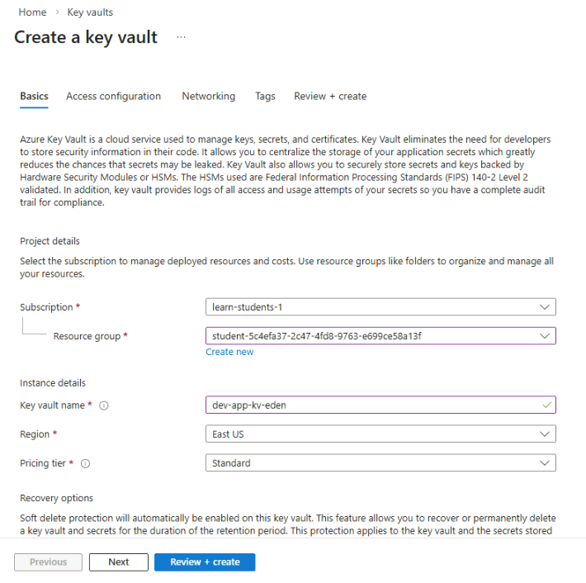
Task: Click green validation checkmark in name field
Action: (x=546, y=405)
